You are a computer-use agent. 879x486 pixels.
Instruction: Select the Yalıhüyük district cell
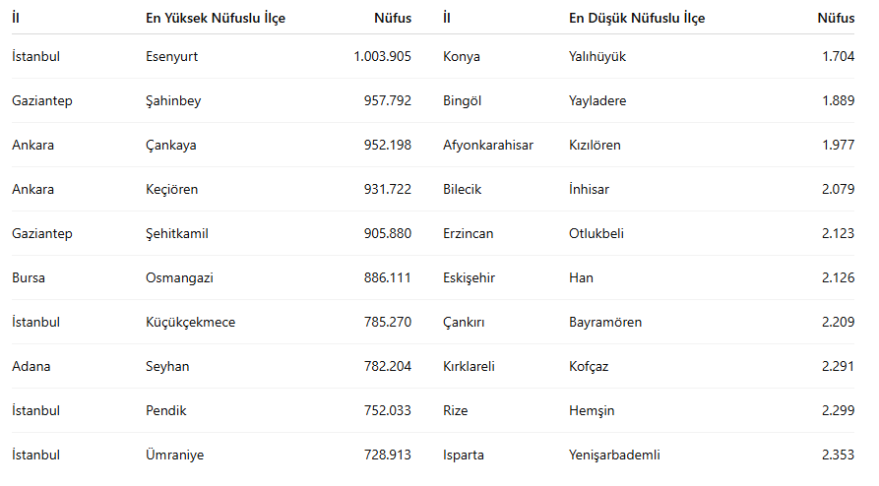[597, 56]
